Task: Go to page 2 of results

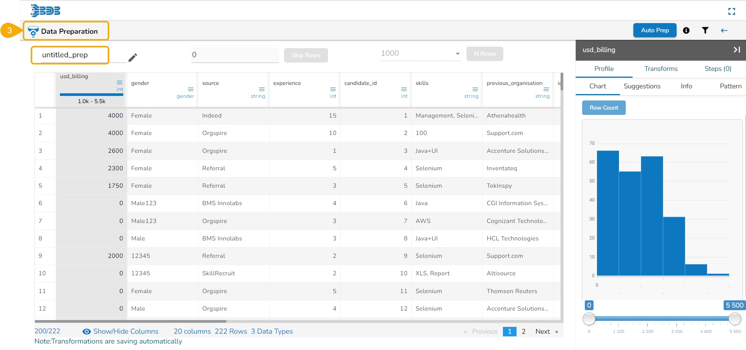Action: click(523, 331)
